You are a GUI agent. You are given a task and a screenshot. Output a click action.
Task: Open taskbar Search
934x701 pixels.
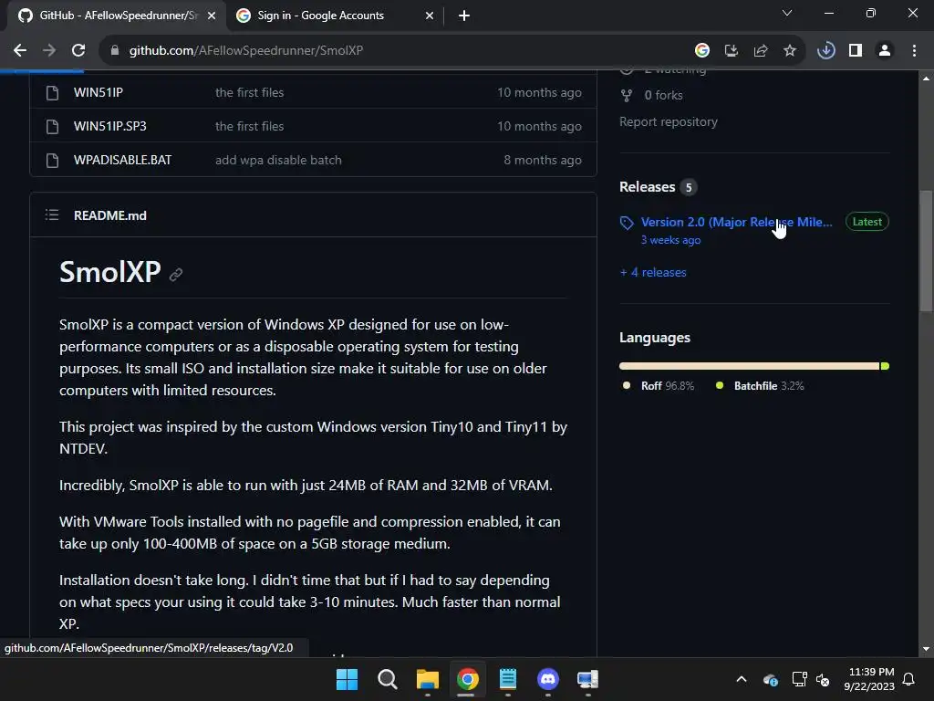[x=387, y=679]
